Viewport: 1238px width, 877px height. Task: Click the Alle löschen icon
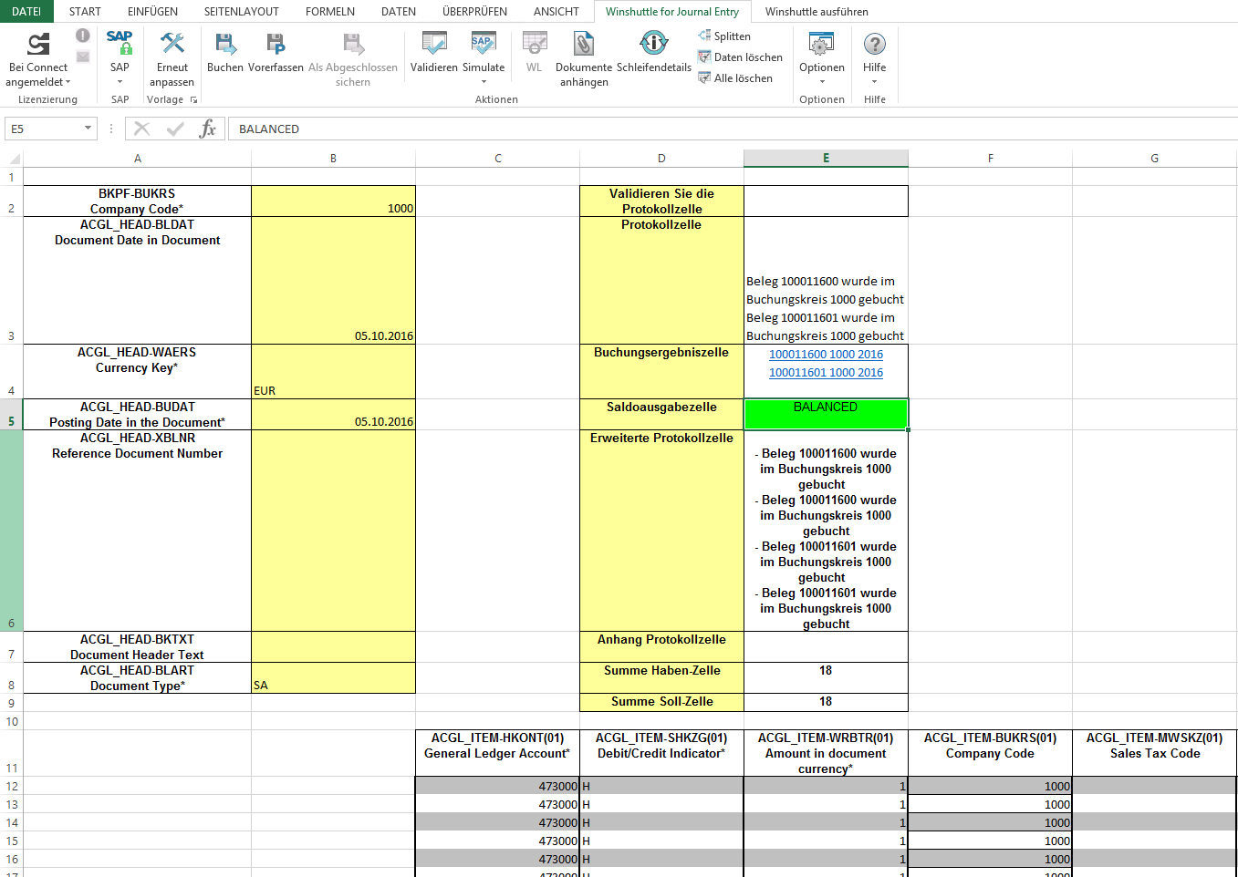coord(704,77)
